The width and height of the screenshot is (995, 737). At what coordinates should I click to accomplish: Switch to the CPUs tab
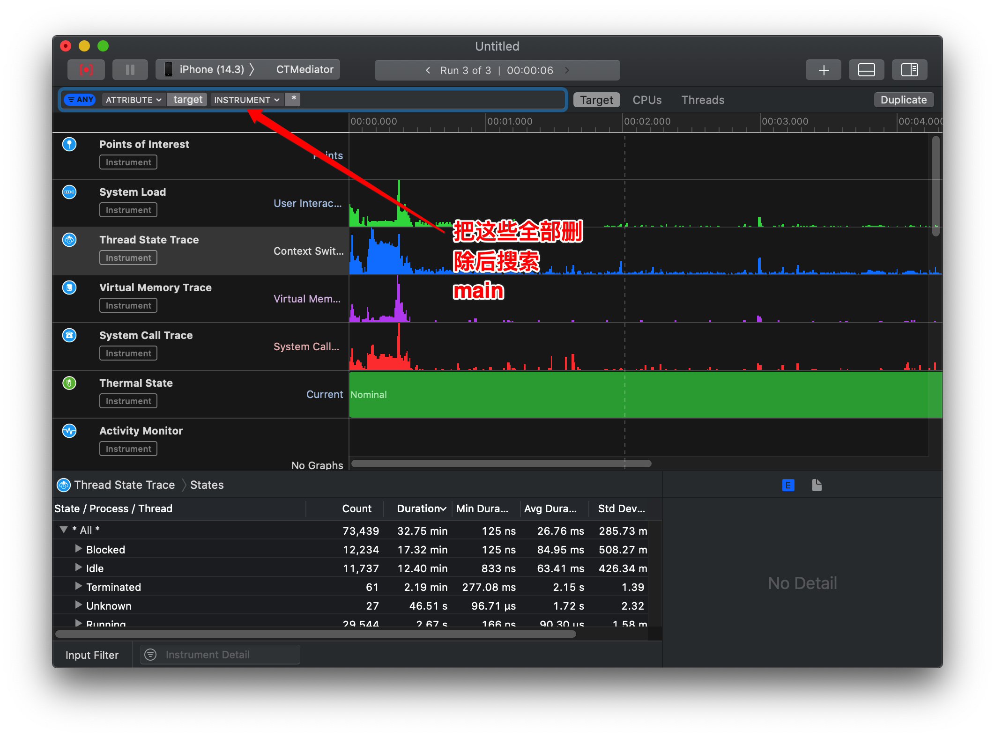(647, 100)
